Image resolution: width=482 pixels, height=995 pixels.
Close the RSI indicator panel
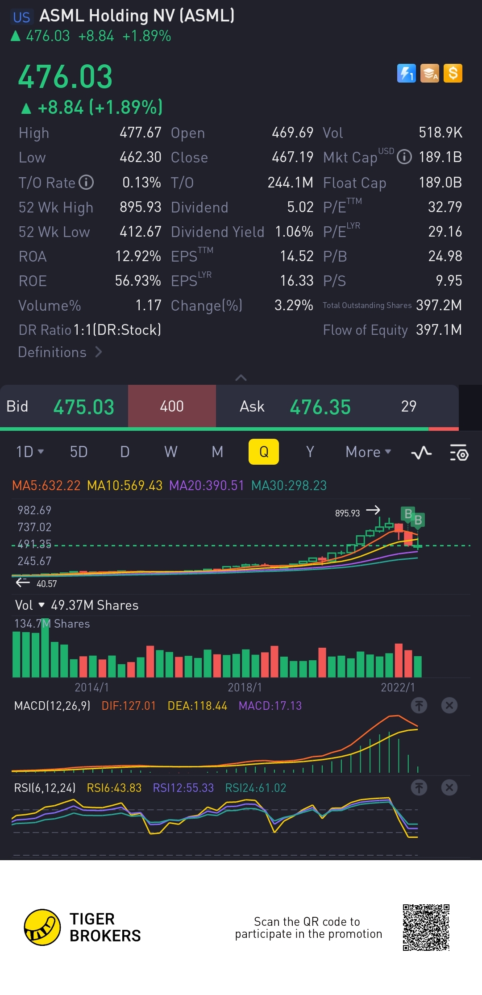[x=449, y=787]
